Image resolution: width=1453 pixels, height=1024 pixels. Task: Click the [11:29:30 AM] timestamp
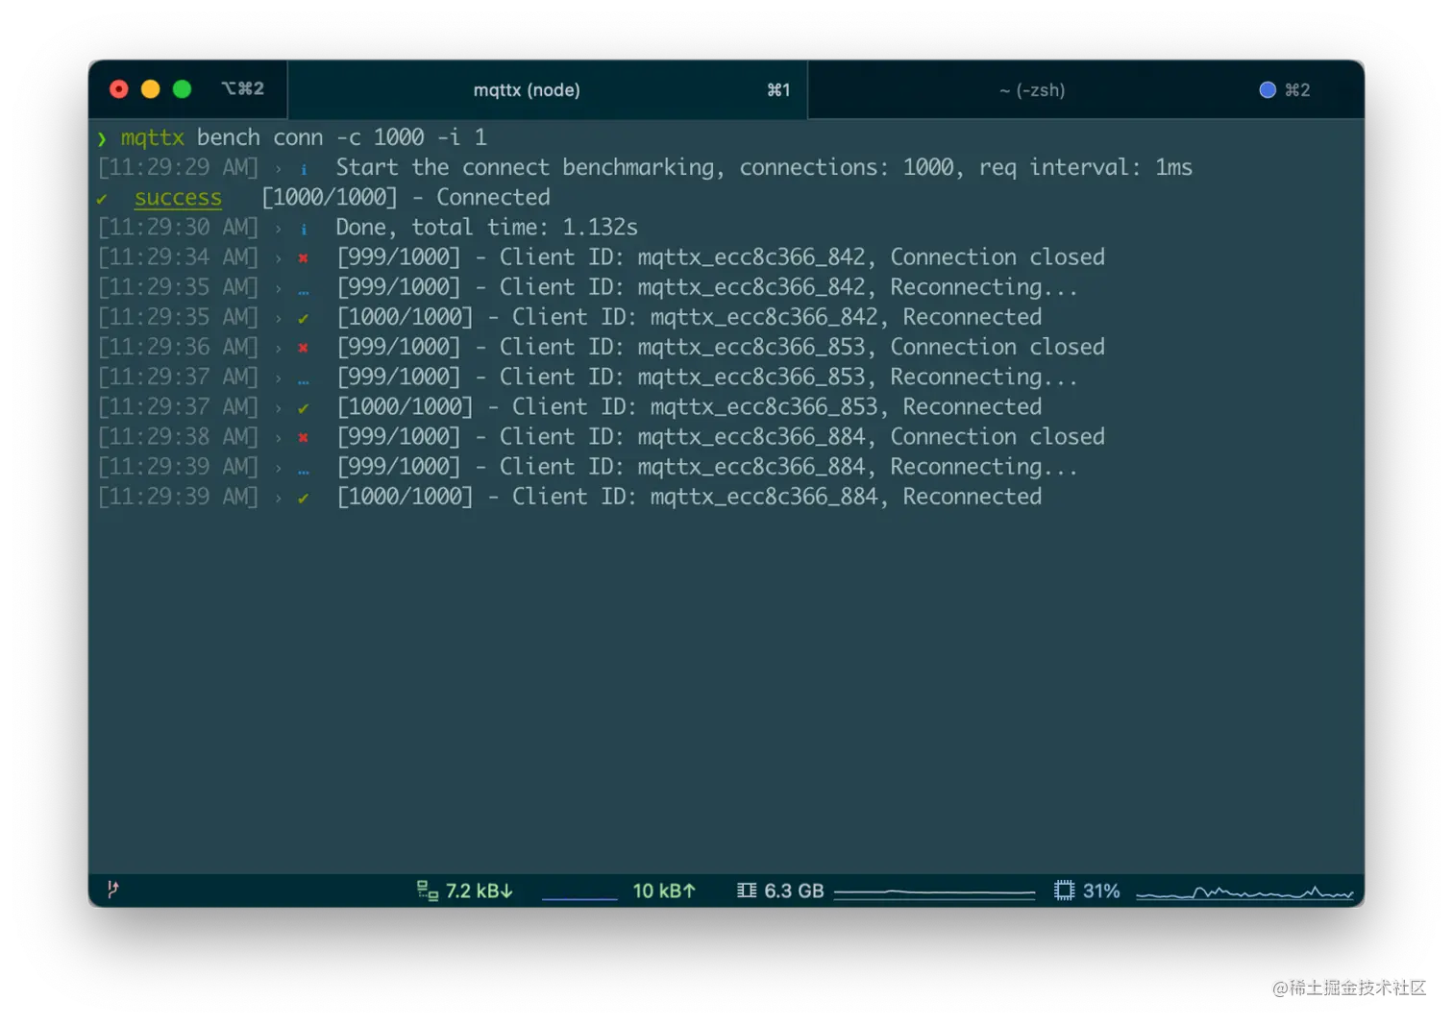click(x=178, y=227)
